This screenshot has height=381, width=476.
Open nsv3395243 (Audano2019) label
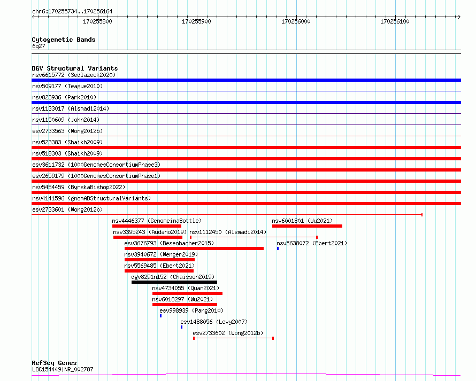point(150,232)
